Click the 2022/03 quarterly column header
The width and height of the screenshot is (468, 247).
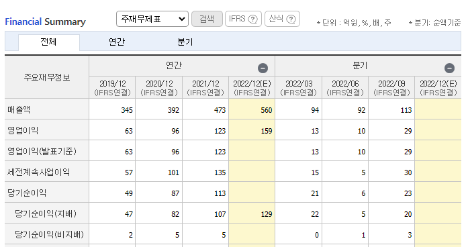299,88
